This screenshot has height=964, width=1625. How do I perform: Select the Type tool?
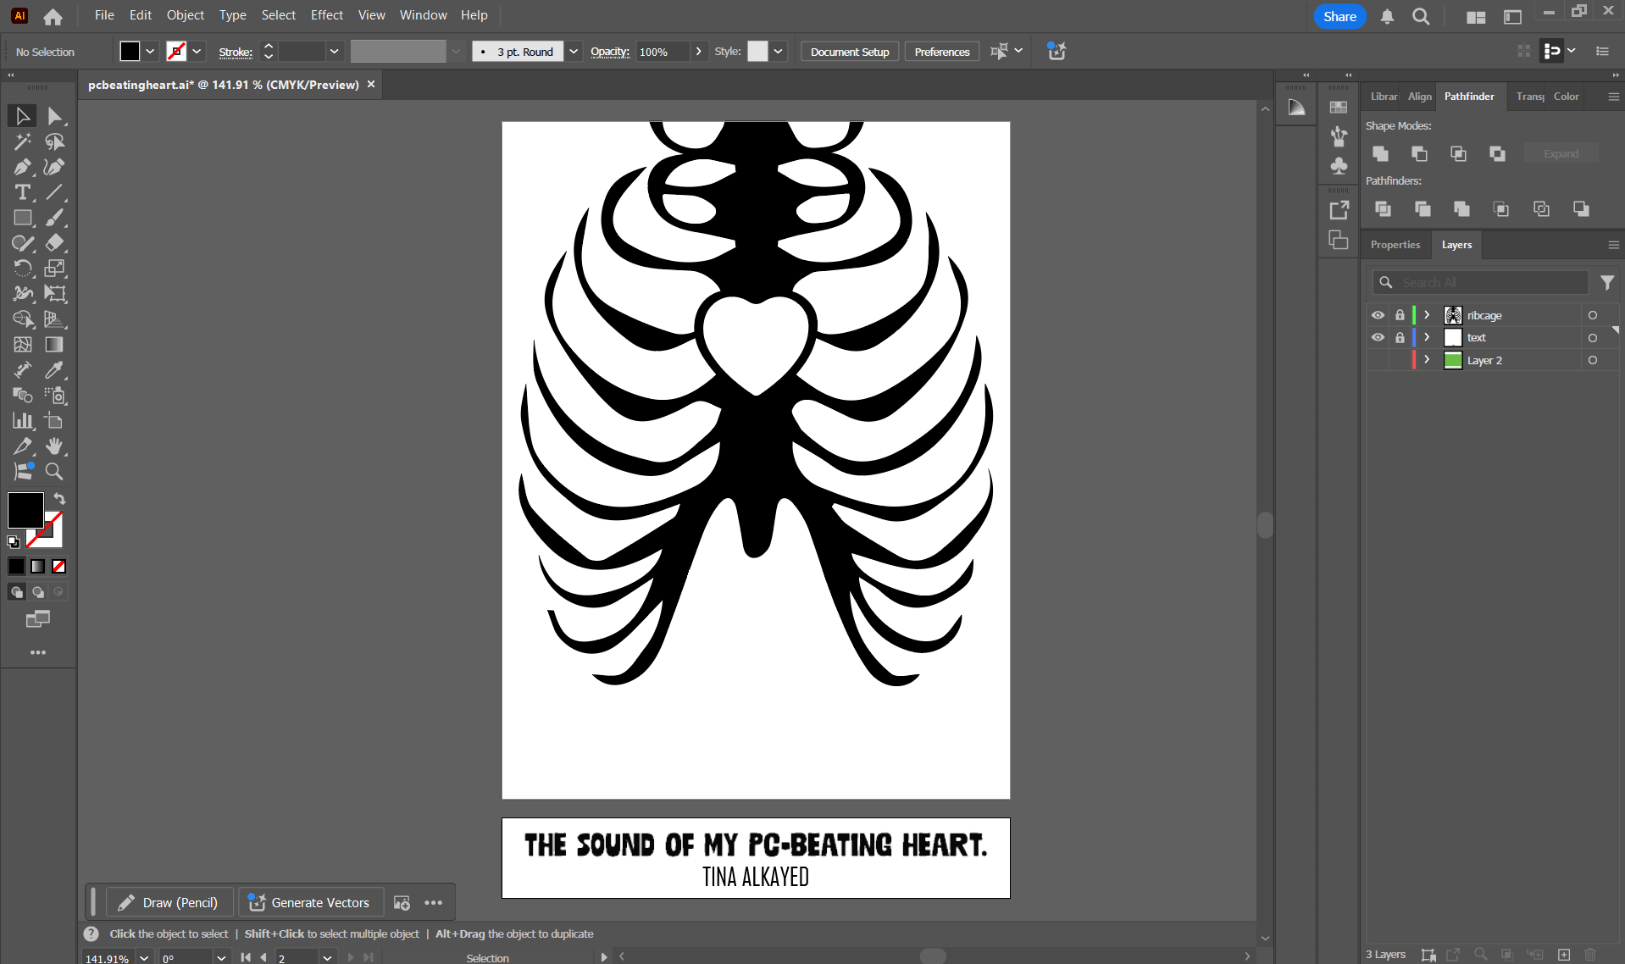point(21,192)
